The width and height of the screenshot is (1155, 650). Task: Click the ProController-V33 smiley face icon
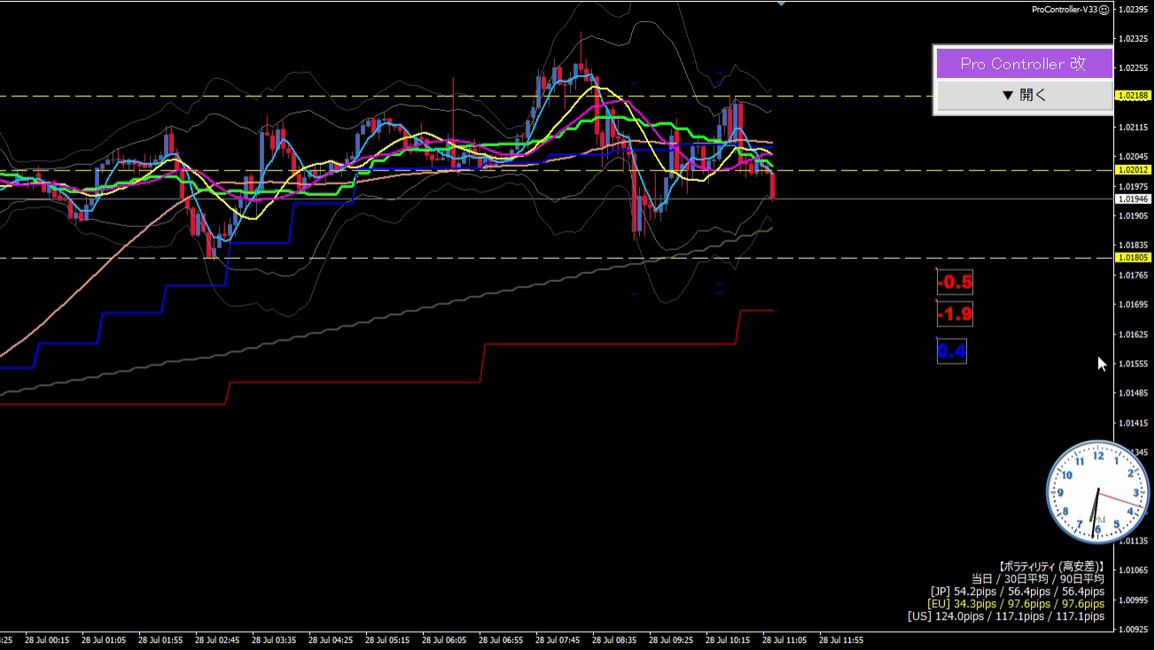click(1104, 9)
